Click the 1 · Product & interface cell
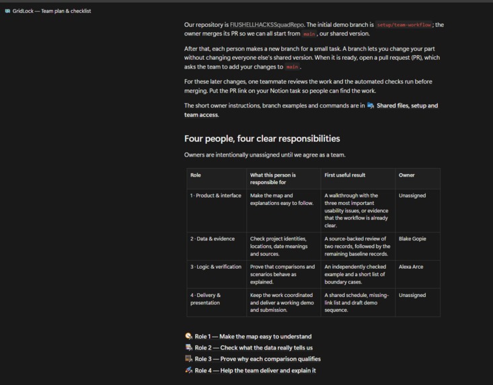The image size is (493, 385). pyautogui.click(x=217, y=211)
